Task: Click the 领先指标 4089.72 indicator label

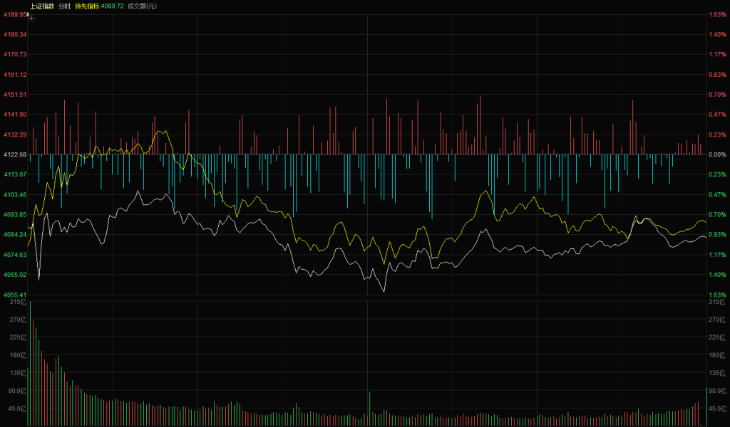Action: (99, 6)
